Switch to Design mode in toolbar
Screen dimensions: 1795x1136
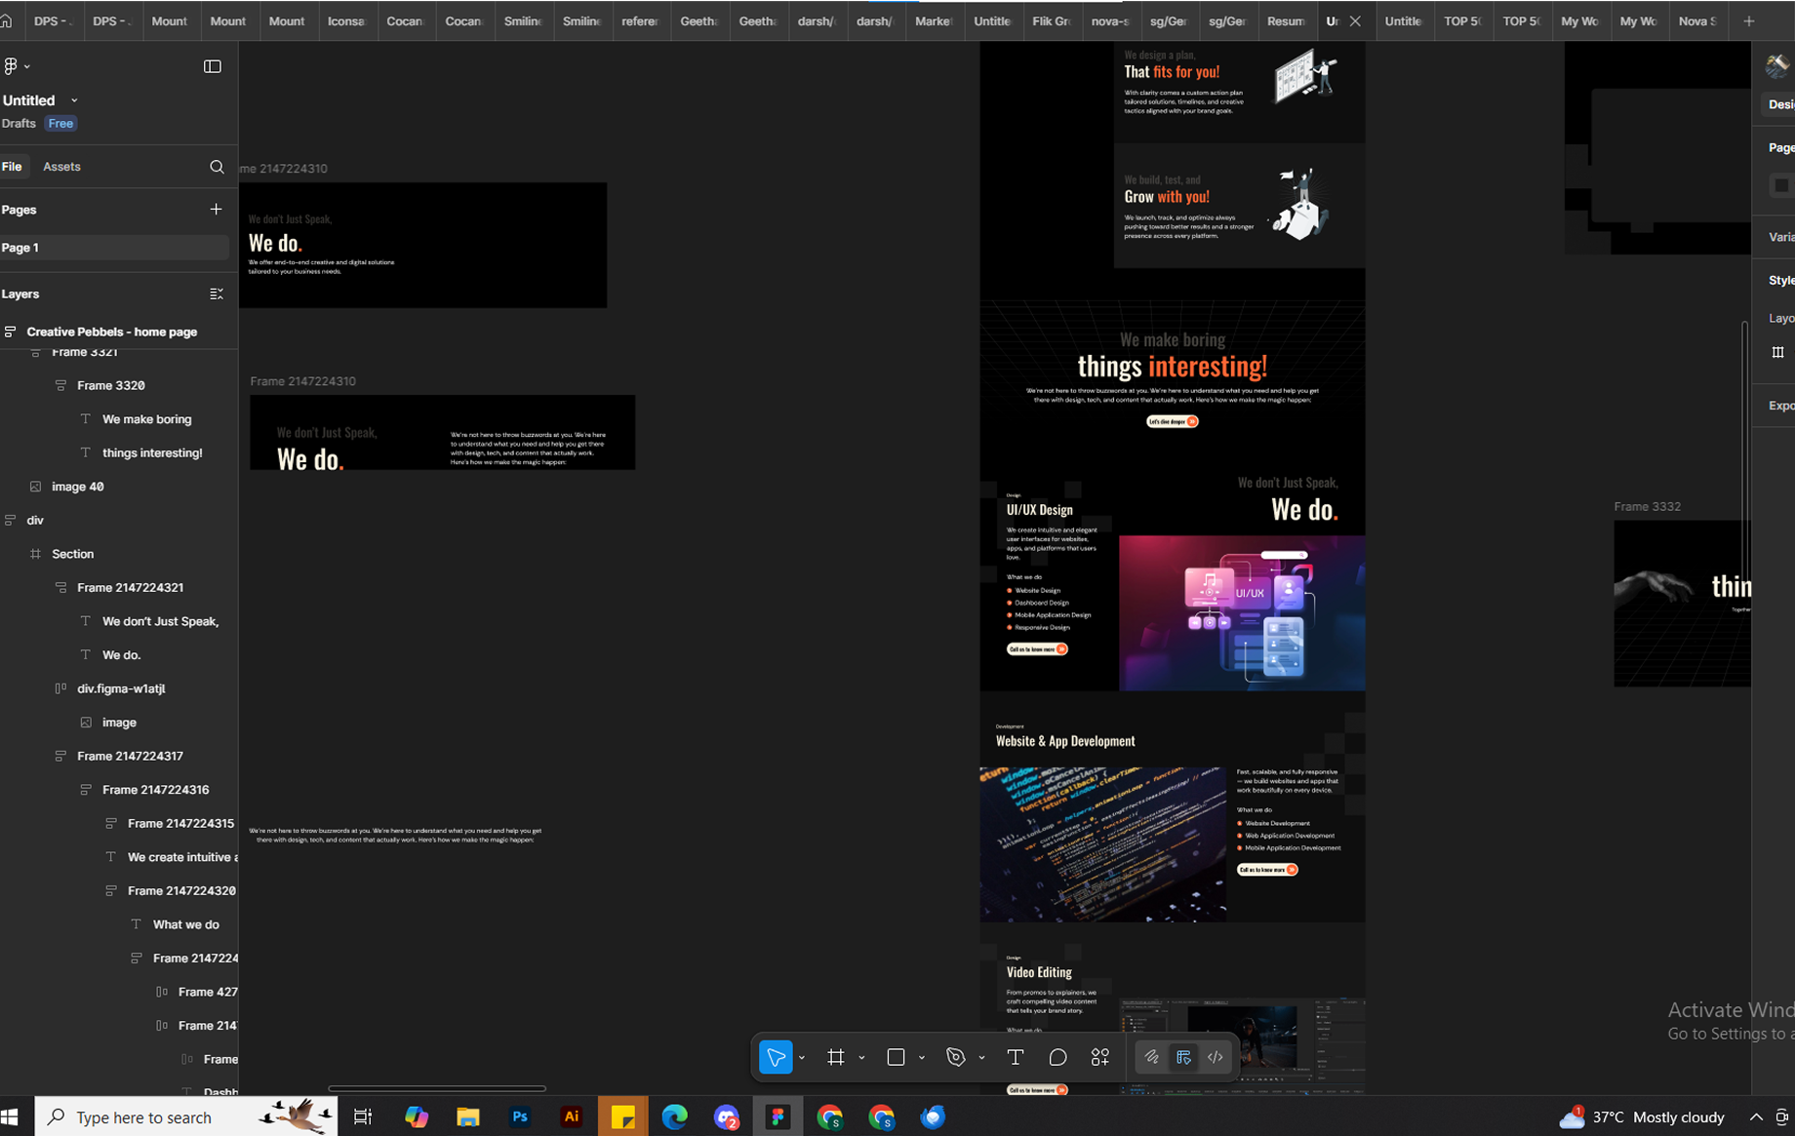point(1184,1057)
